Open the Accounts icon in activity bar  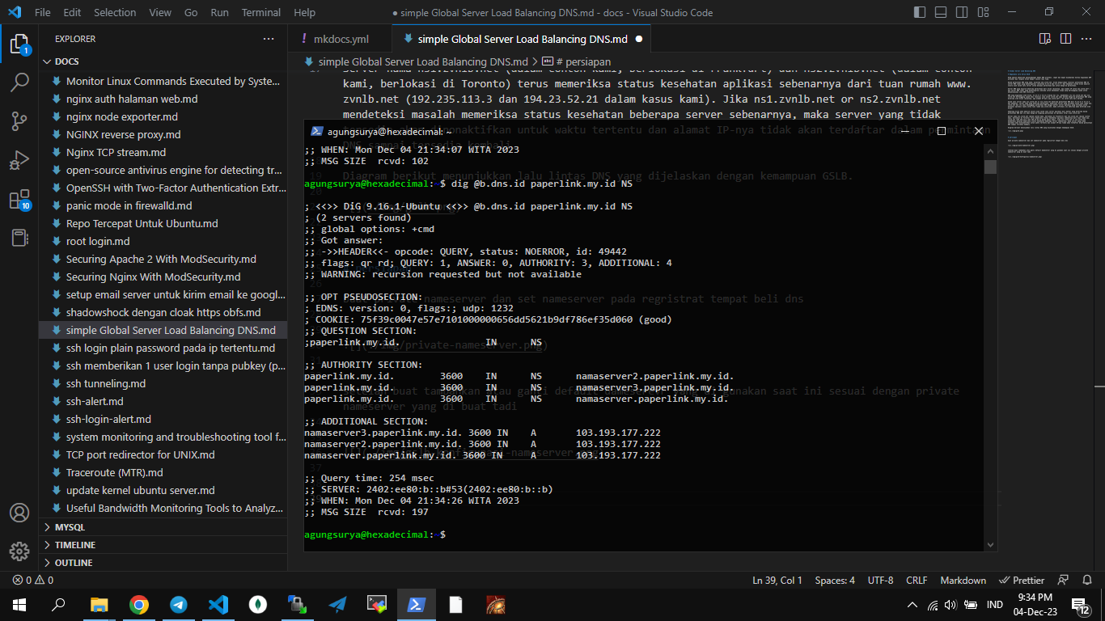click(19, 513)
